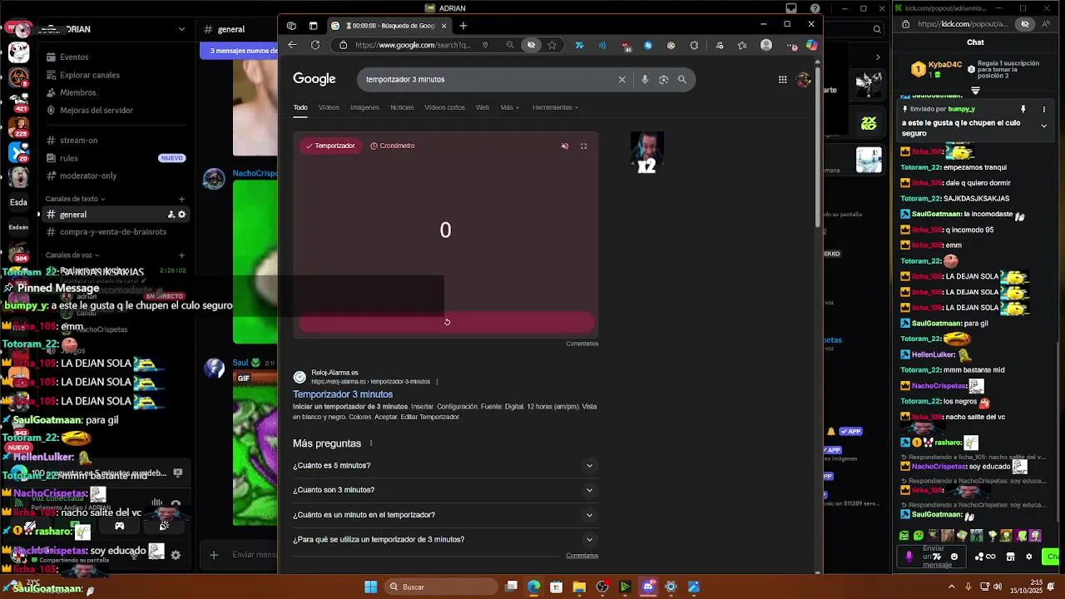Switch to the Cronómetro tab
The height and width of the screenshot is (599, 1065).
393,146
